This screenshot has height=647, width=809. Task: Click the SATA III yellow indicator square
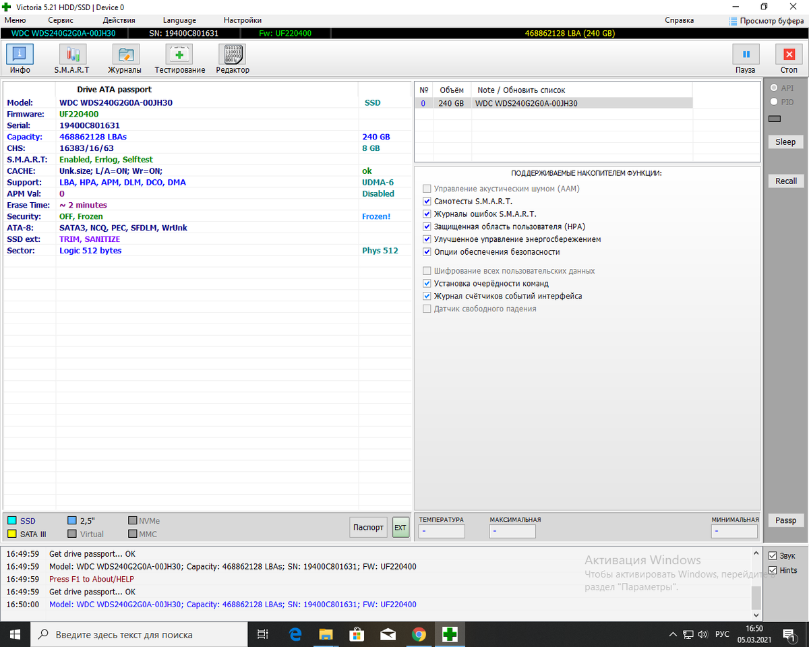pyautogui.click(x=11, y=534)
